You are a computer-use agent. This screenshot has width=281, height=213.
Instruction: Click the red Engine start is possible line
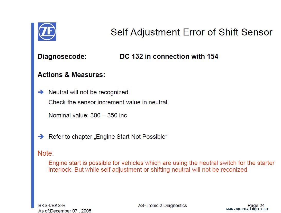click(x=161, y=163)
